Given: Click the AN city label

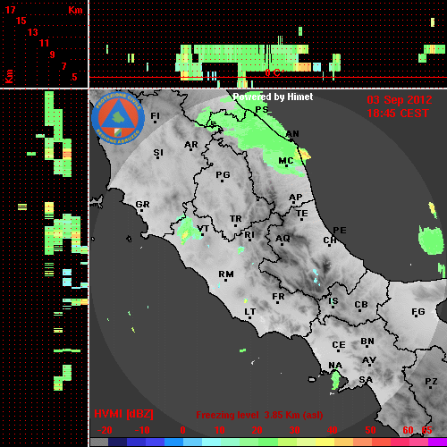Looking at the screenshot, I should pos(292,134).
